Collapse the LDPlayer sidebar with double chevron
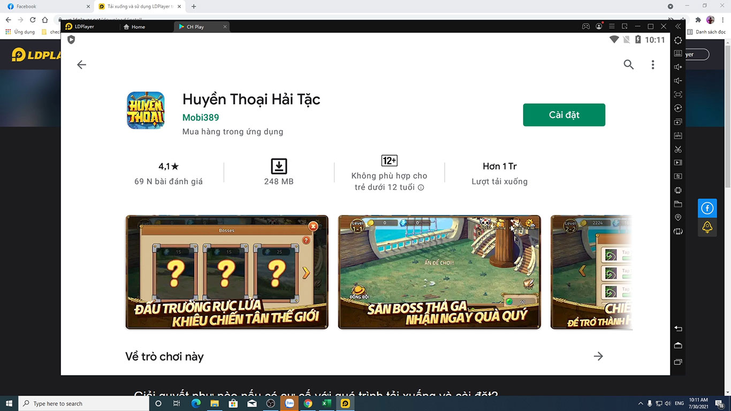731x411 pixels. tap(678, 26)
